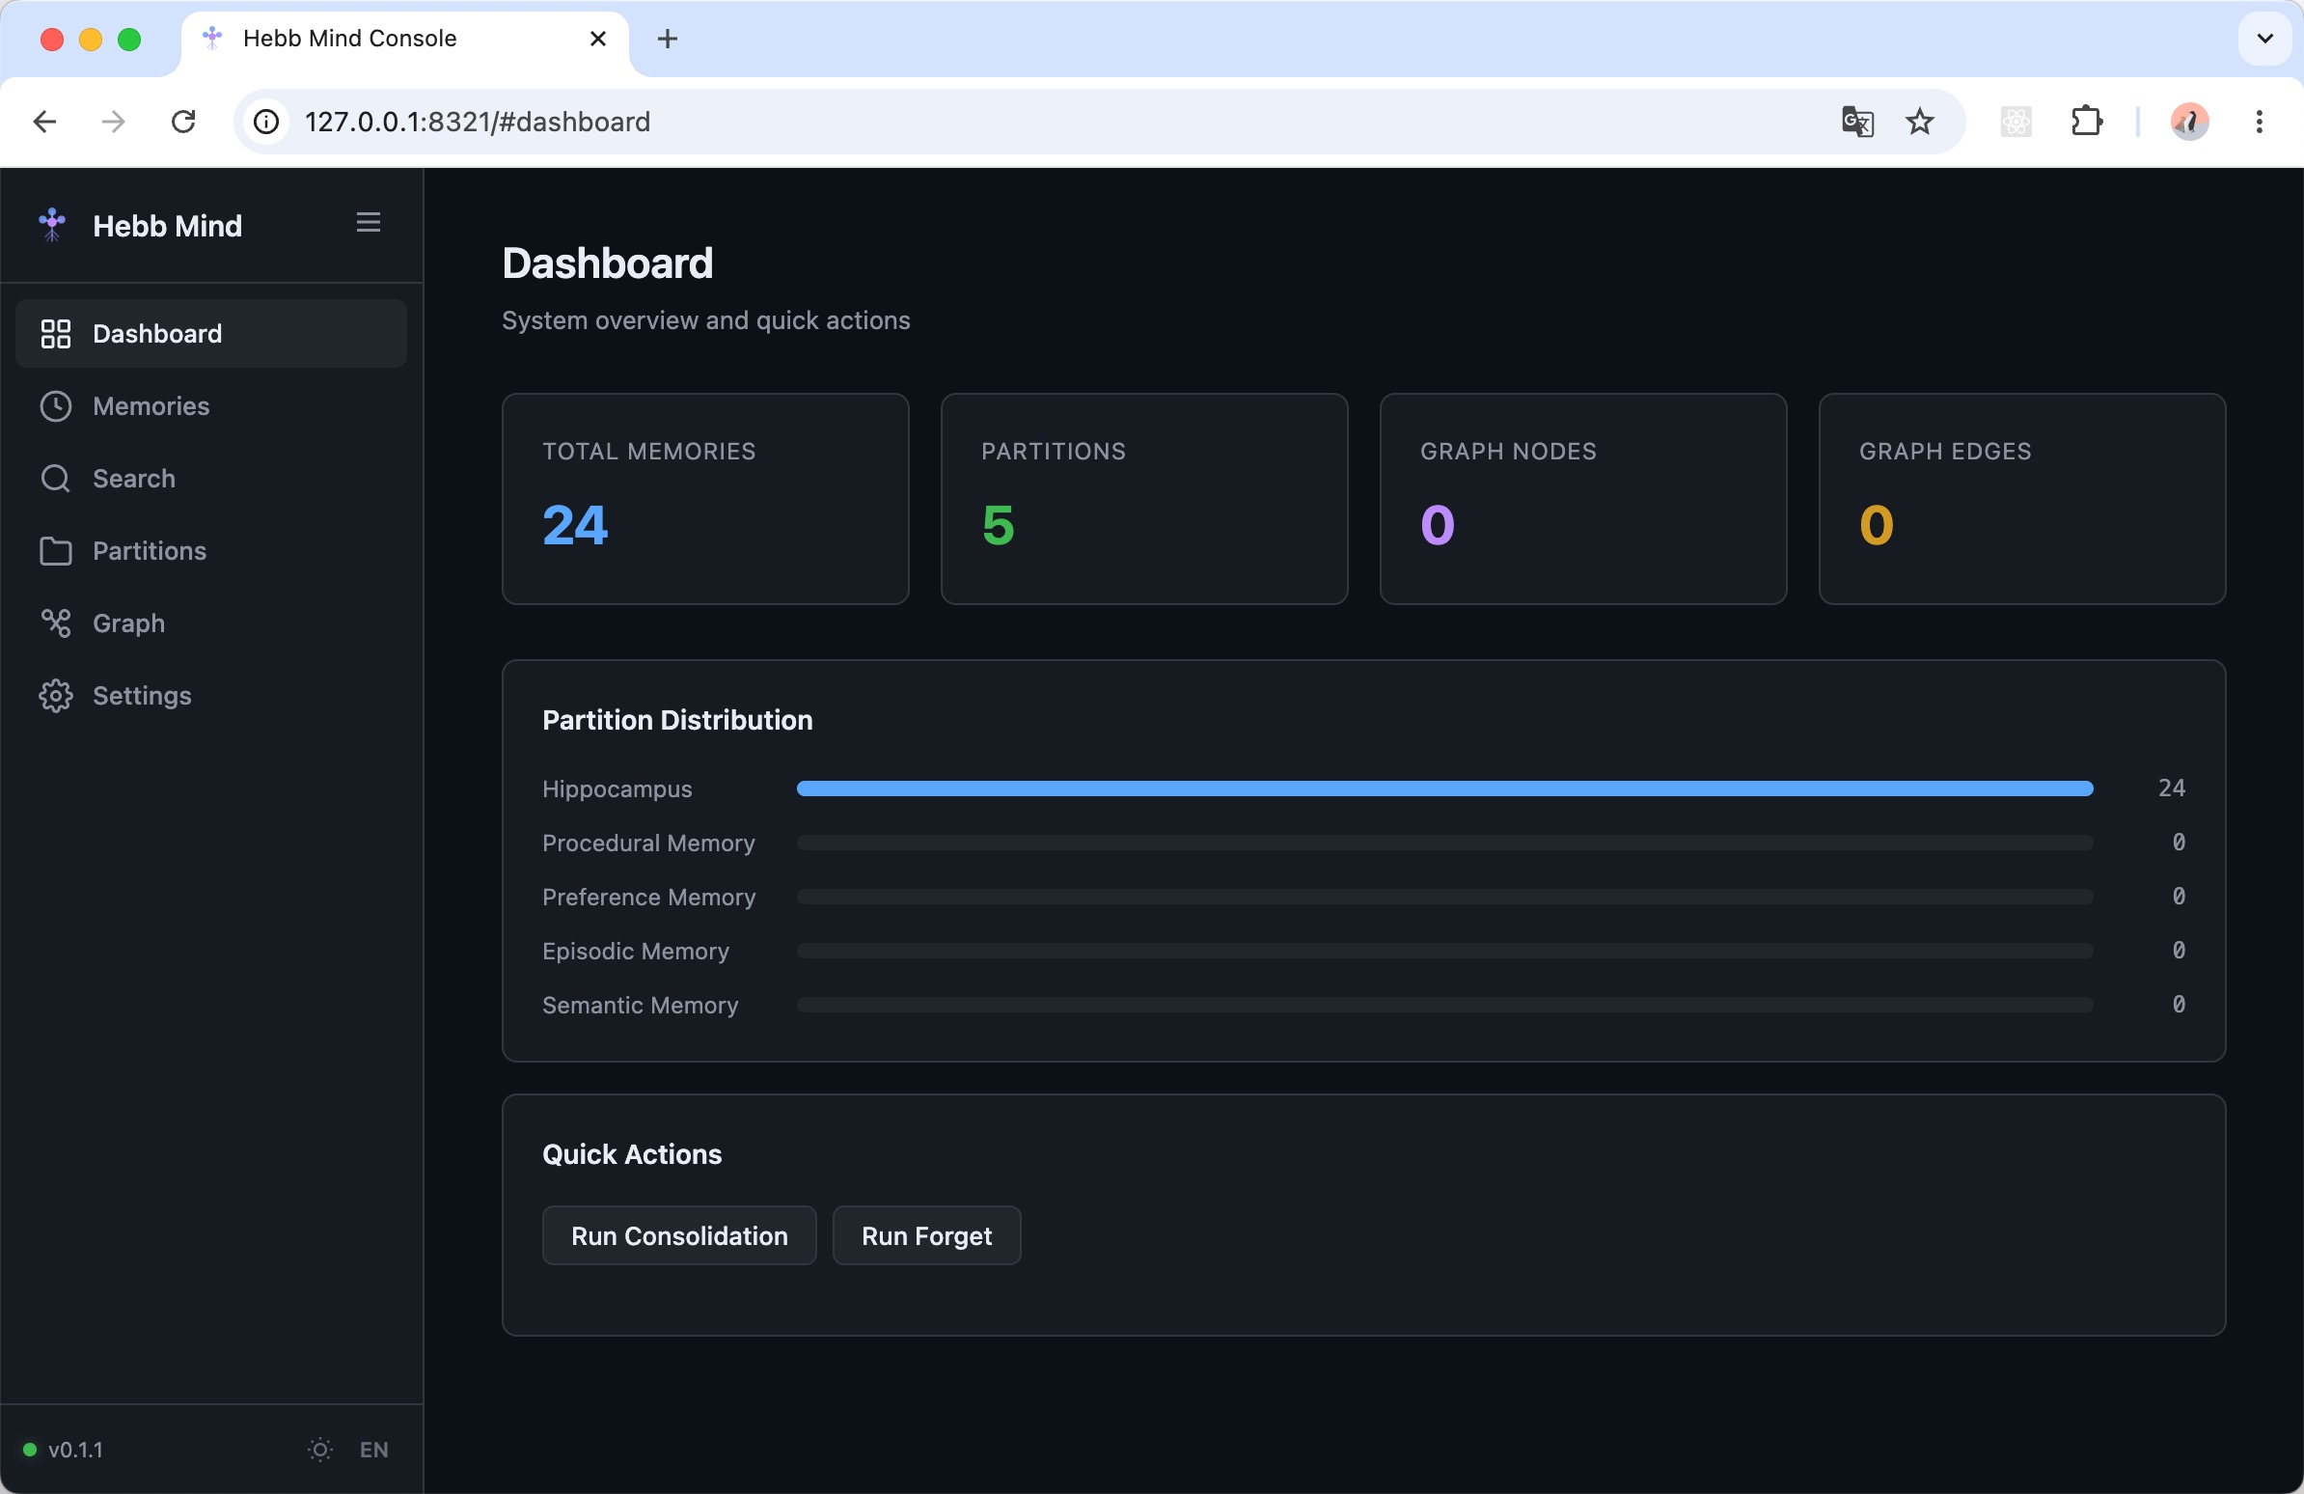Go forward with the browser forward arrow
This screenshot has height=1494, width=2304.
pyautogui.click(x=114, y=122)
